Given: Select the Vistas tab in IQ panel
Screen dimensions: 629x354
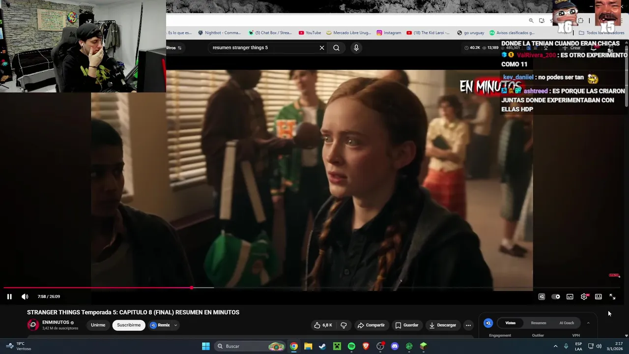Looking at the screenshot, I should click(x=511, y=323).
